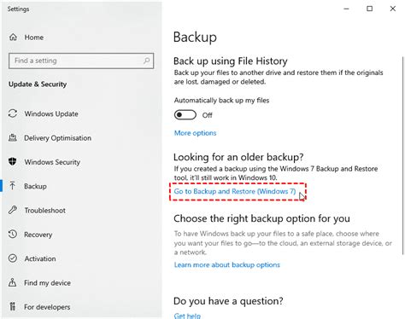Click the Recovery clock icon
This screenshot has width=405, height=319.
[13, 235]
